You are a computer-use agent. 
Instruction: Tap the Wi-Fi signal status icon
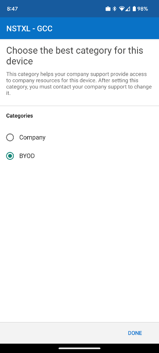pyautogui.click(x=122, y=9)
